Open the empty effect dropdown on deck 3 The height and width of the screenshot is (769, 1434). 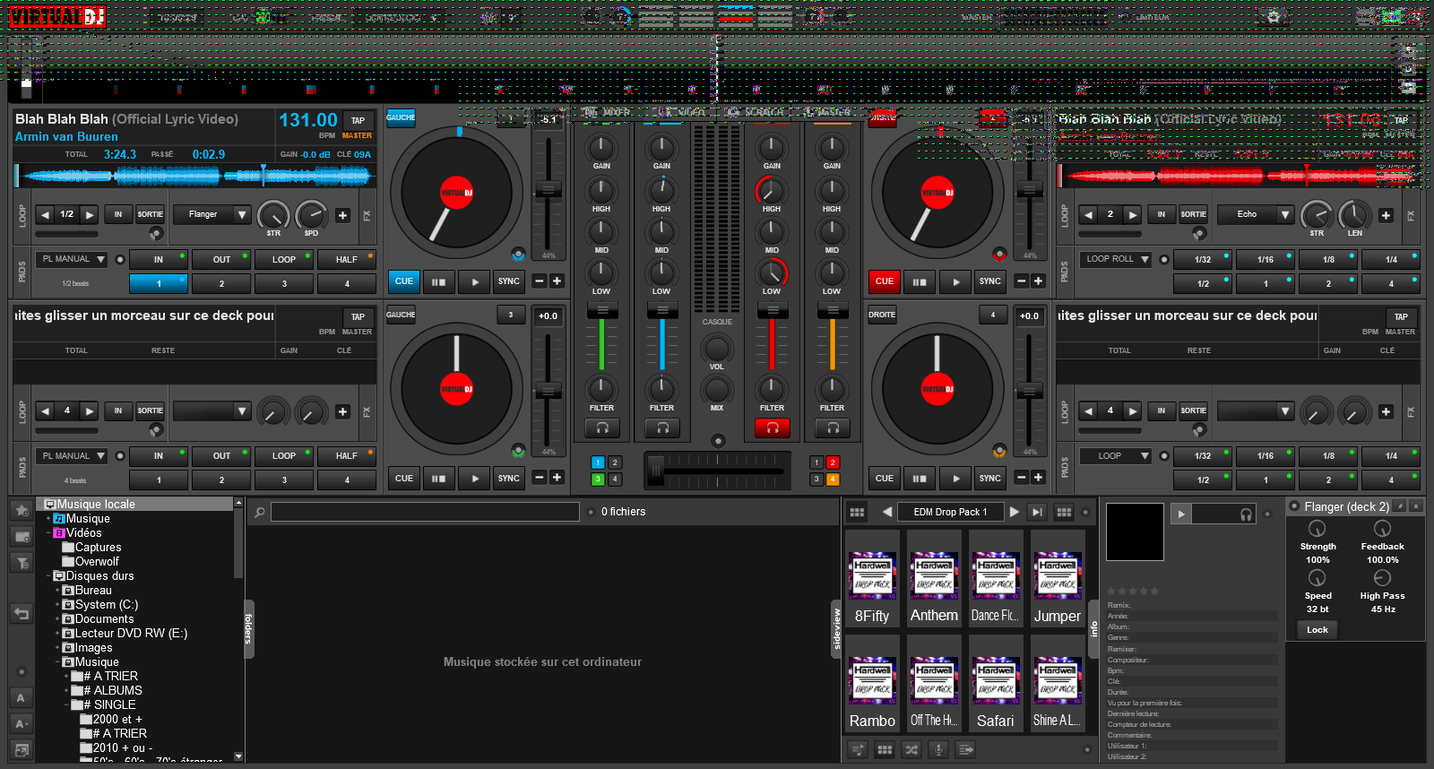tap(211, 411)
